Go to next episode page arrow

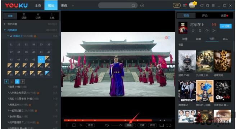coord(23,81)
